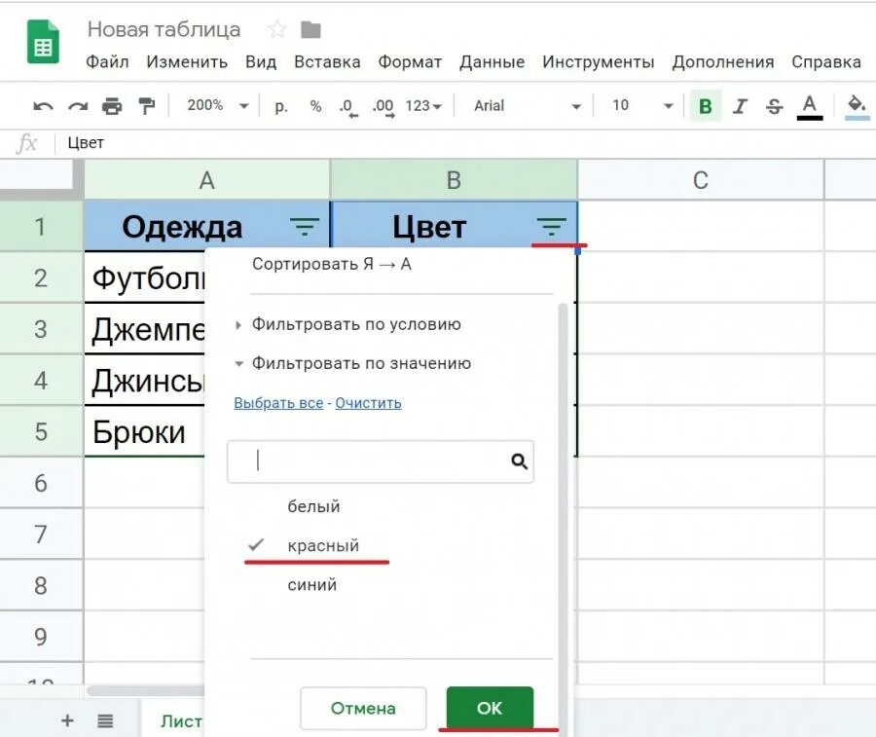Check the синий filter value
Screen dimensions: 876x737
pyautogui.click(x=311, y=584)
